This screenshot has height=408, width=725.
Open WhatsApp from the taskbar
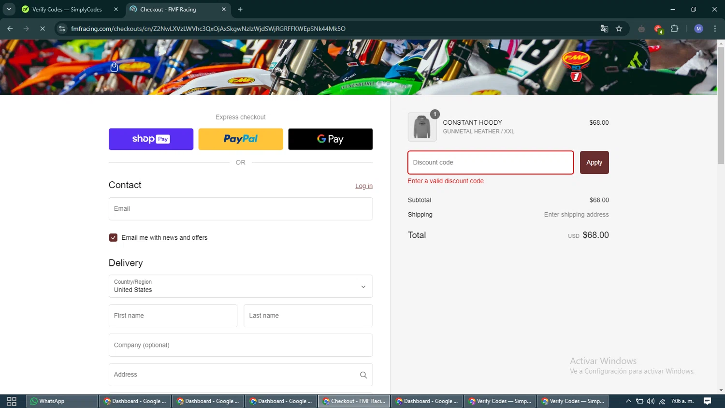click(x=62, y=401)
